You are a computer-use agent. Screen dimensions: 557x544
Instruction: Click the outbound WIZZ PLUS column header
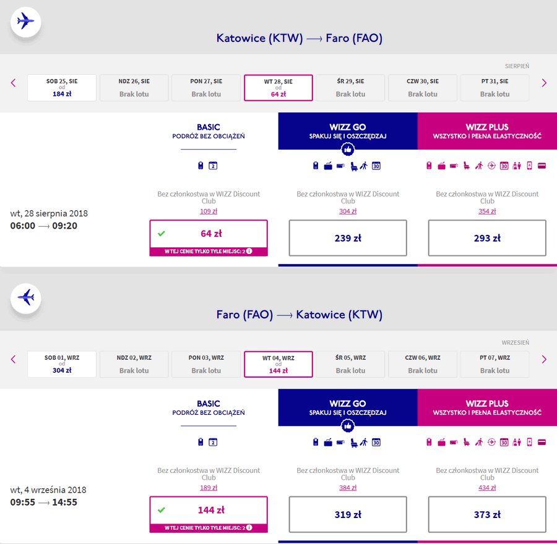click(x=487, y=131)
